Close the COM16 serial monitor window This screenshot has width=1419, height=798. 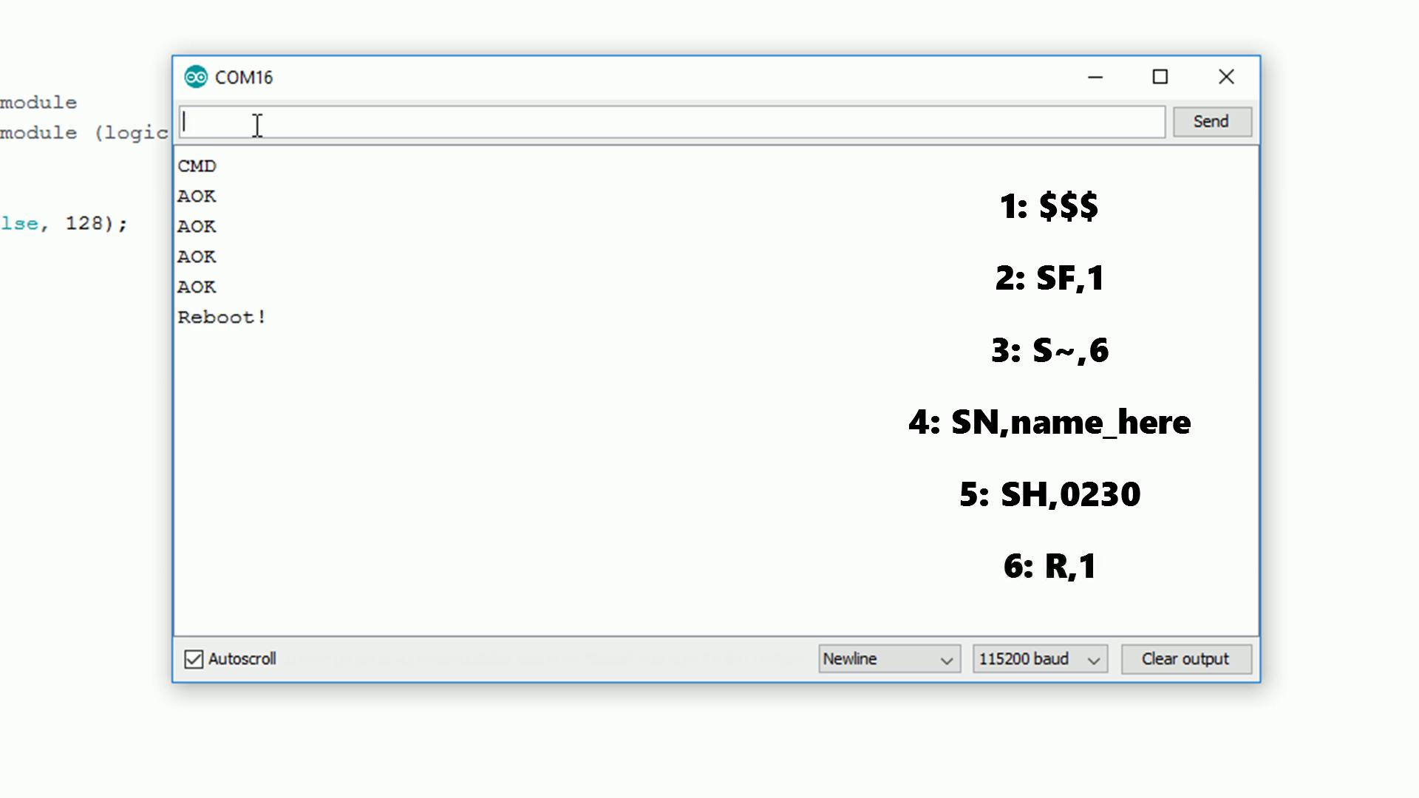1226,77
